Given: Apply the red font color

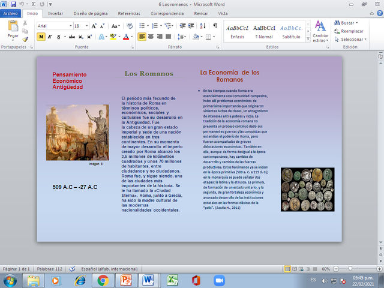Looking at the screenshot, I should (x=126, y=37).
